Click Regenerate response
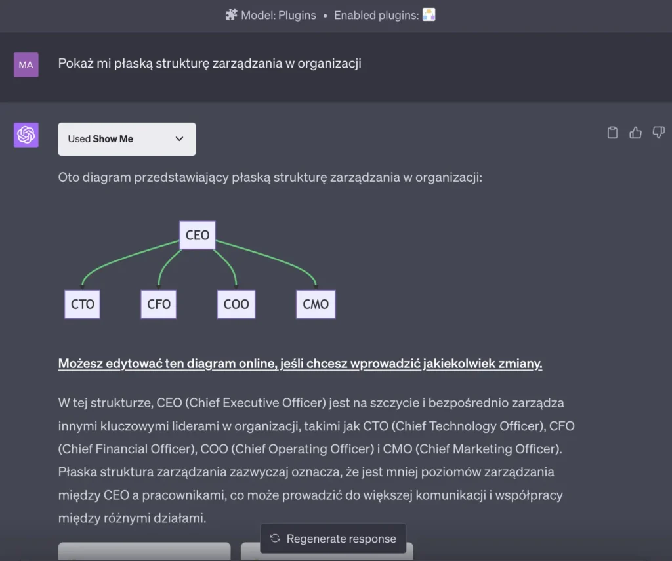The height and width of the screenshot is (561, 672). click(333, 539)
